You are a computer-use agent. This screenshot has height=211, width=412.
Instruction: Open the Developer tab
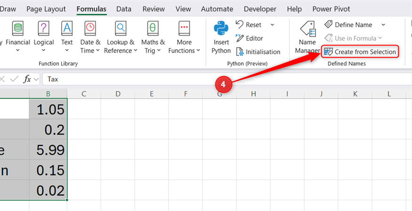[x=260, y=9]
